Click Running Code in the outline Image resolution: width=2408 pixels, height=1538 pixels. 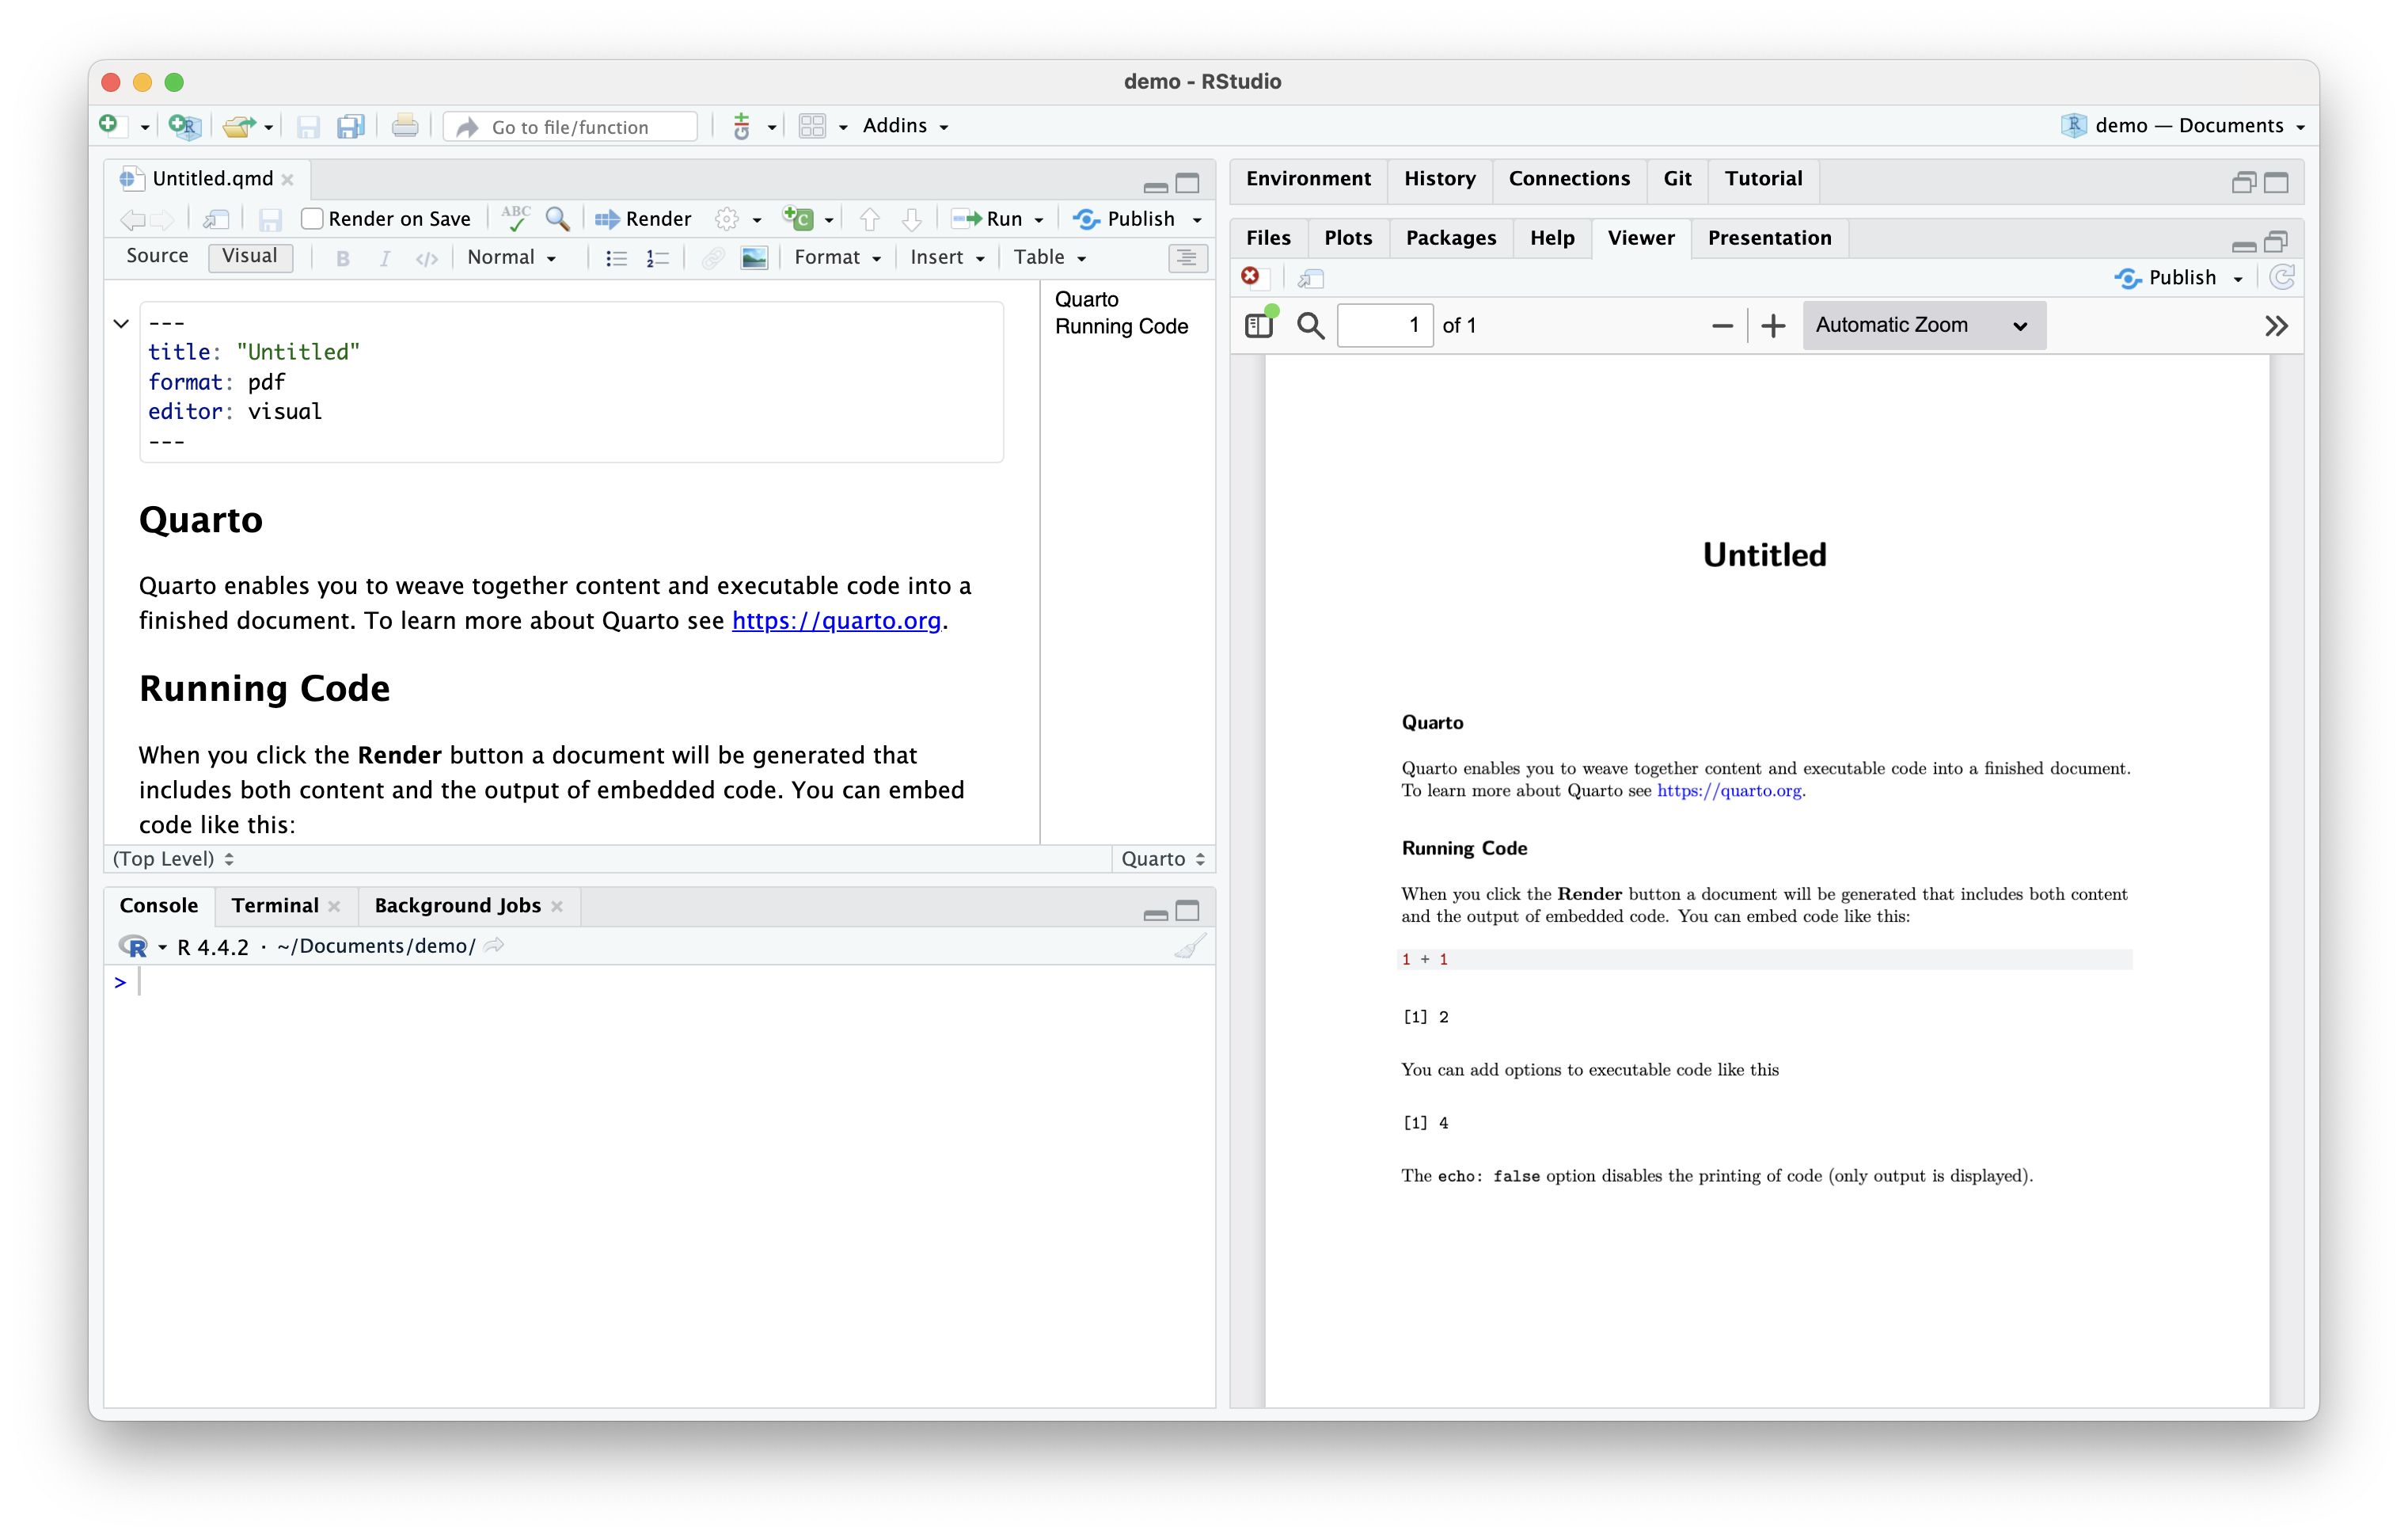click(1121, 326)
